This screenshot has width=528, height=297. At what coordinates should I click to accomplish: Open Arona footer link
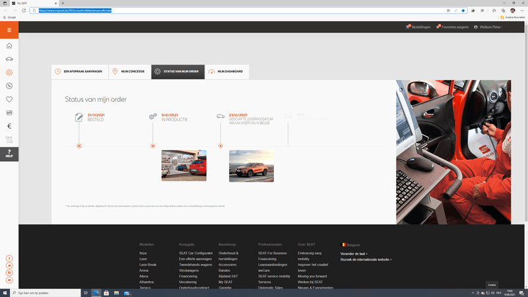point(144,271)
